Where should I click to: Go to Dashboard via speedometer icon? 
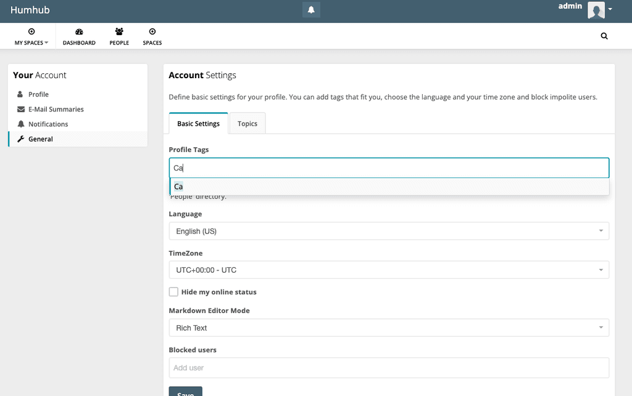[x=79, y=32]
